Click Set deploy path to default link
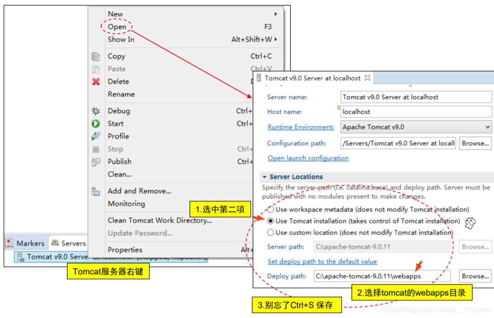Screen dimensions: 494x318 [322, 261]
